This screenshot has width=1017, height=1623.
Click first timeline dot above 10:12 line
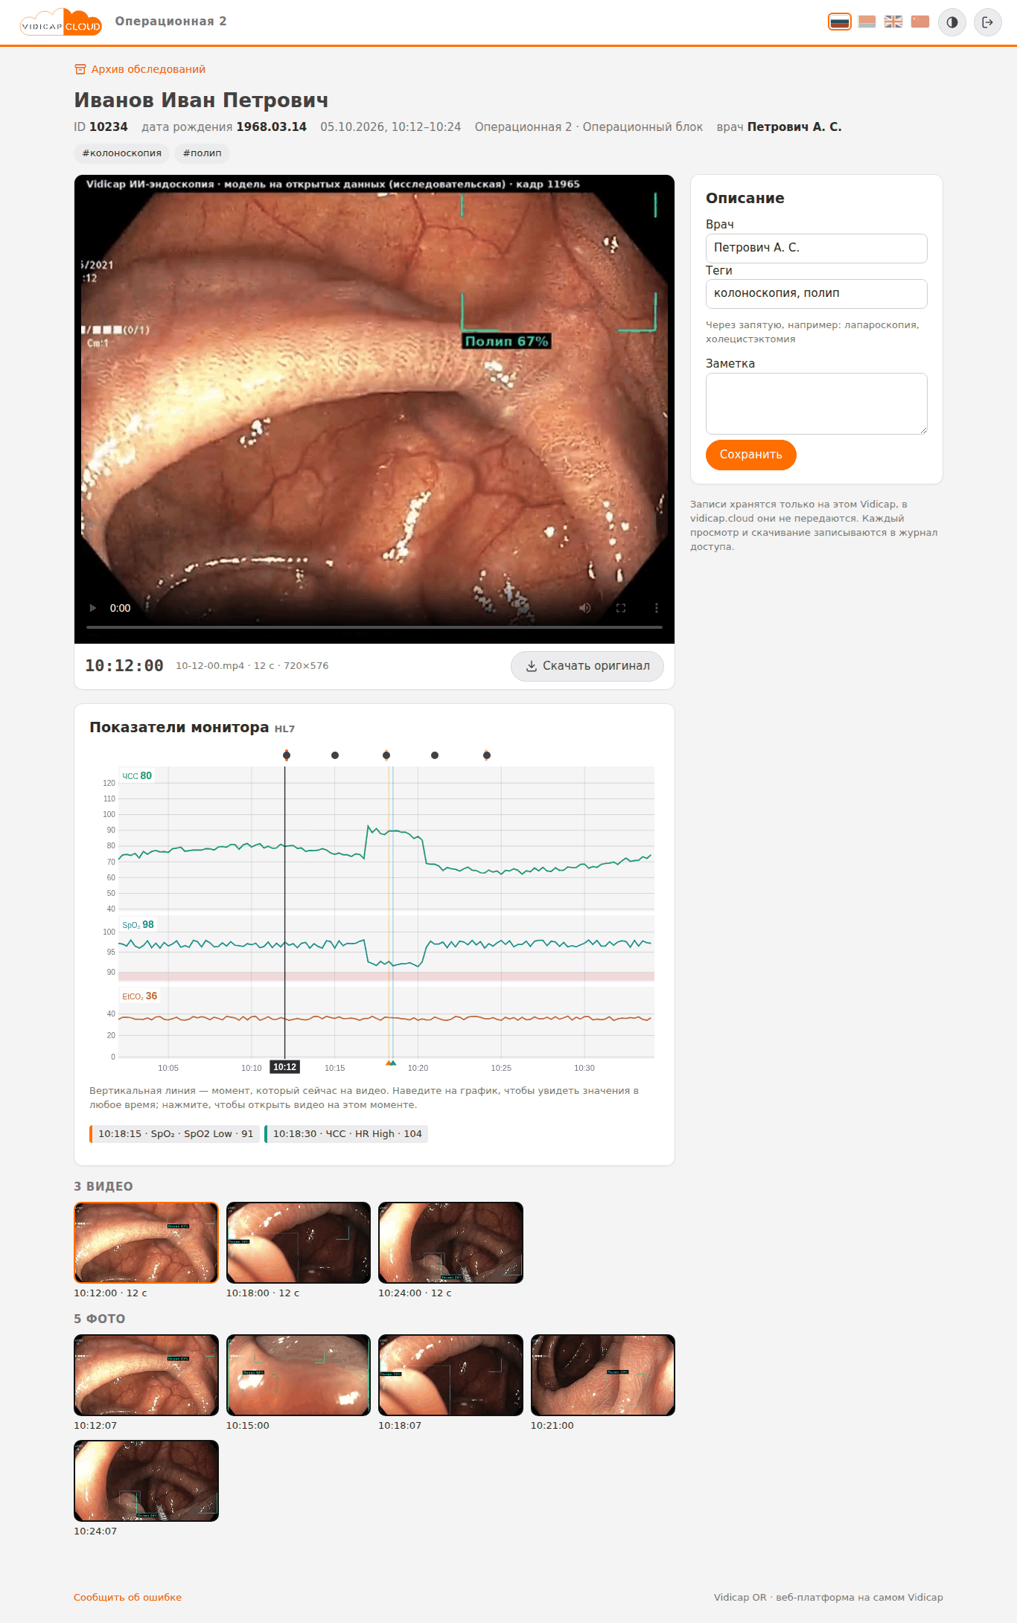(287, 755)
